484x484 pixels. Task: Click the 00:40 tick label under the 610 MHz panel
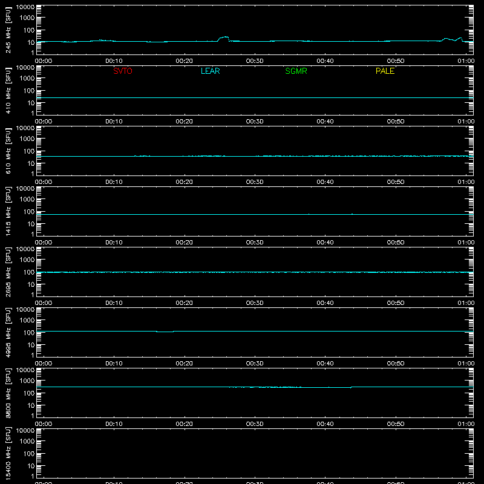(x=325, y=182)
